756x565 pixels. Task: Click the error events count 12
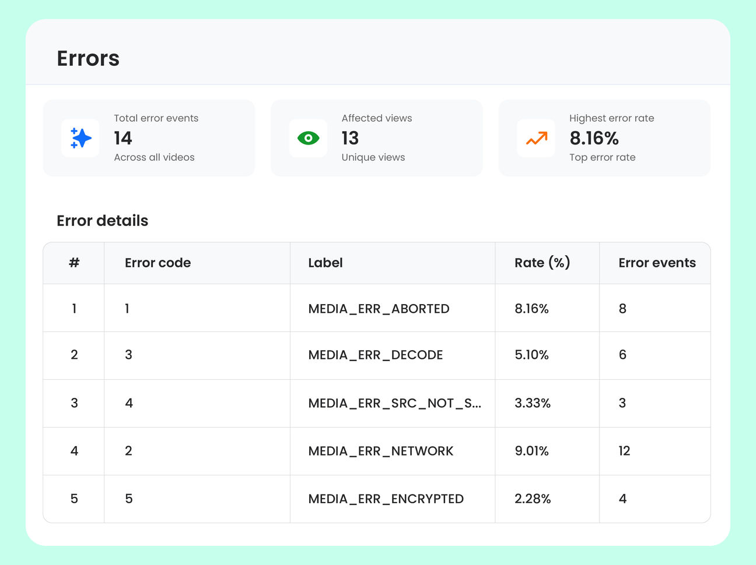624,451
